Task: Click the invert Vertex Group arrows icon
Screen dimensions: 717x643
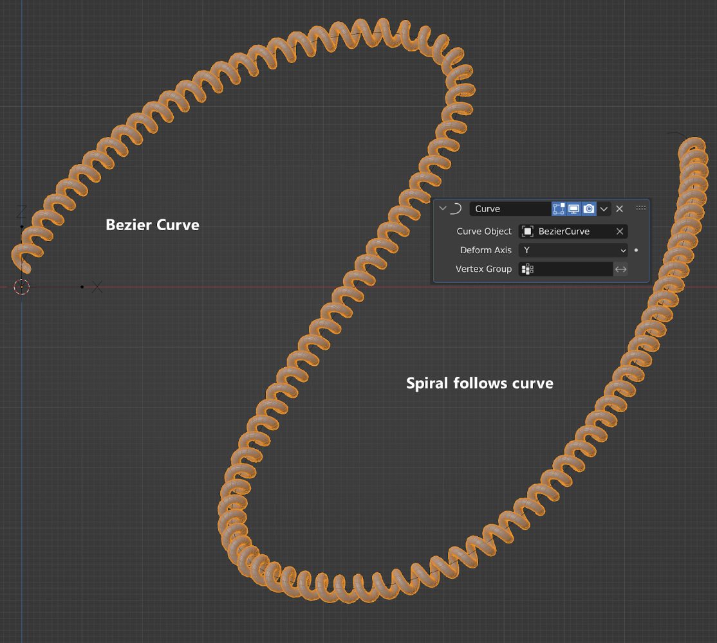Action: pyautogui.click(x=621, y=269)
